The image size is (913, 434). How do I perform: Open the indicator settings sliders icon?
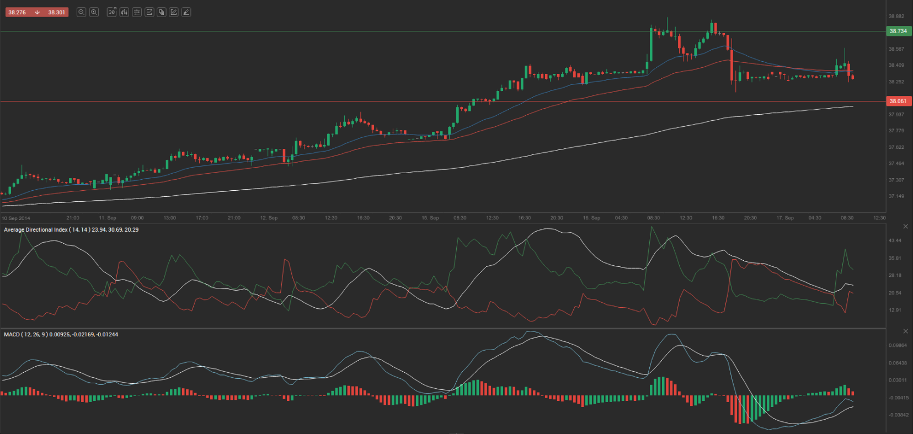tap(137, 12)
